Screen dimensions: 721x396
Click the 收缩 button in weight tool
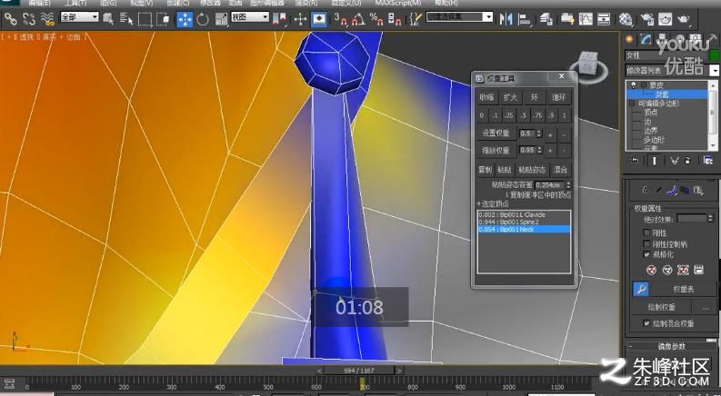[487, 97]
